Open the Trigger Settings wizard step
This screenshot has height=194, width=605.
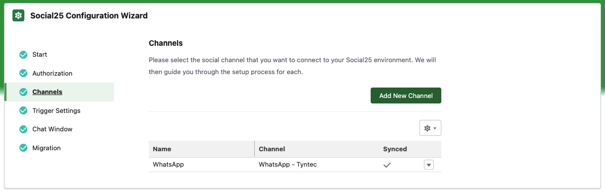56,110
